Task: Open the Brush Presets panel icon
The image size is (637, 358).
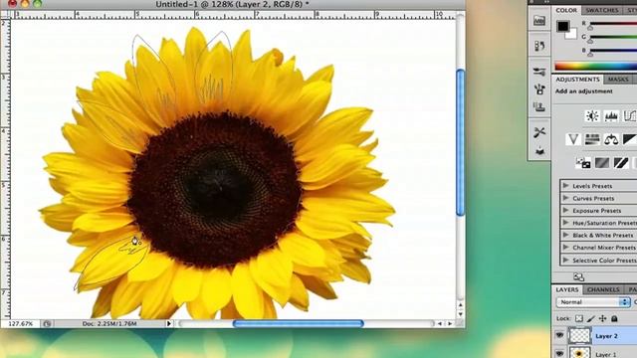Action: 539,72
